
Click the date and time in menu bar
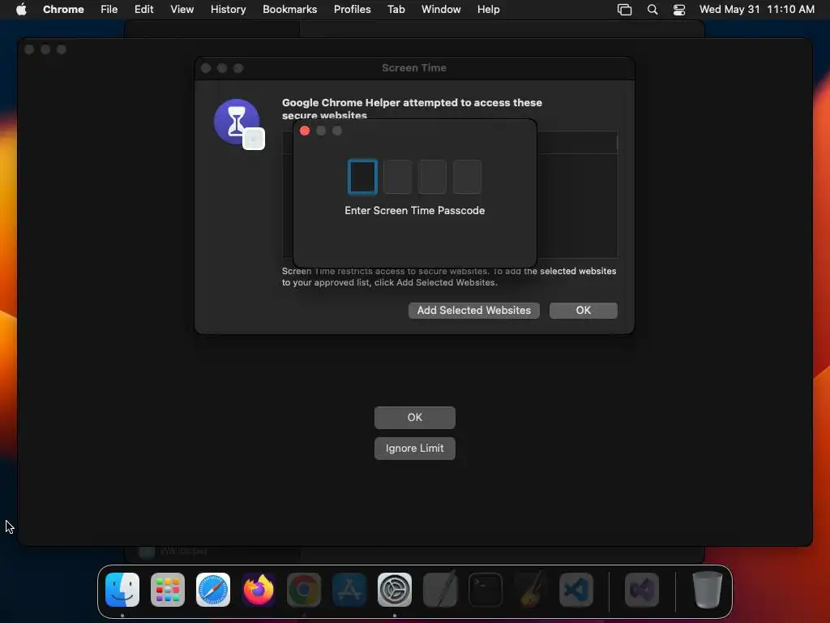[x=756, y=9]
